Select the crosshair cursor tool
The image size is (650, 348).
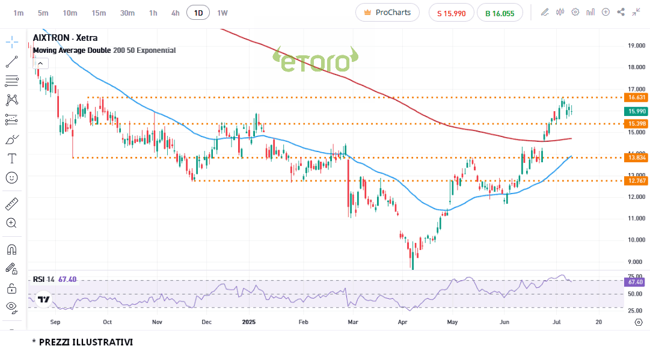click(12, 41)
